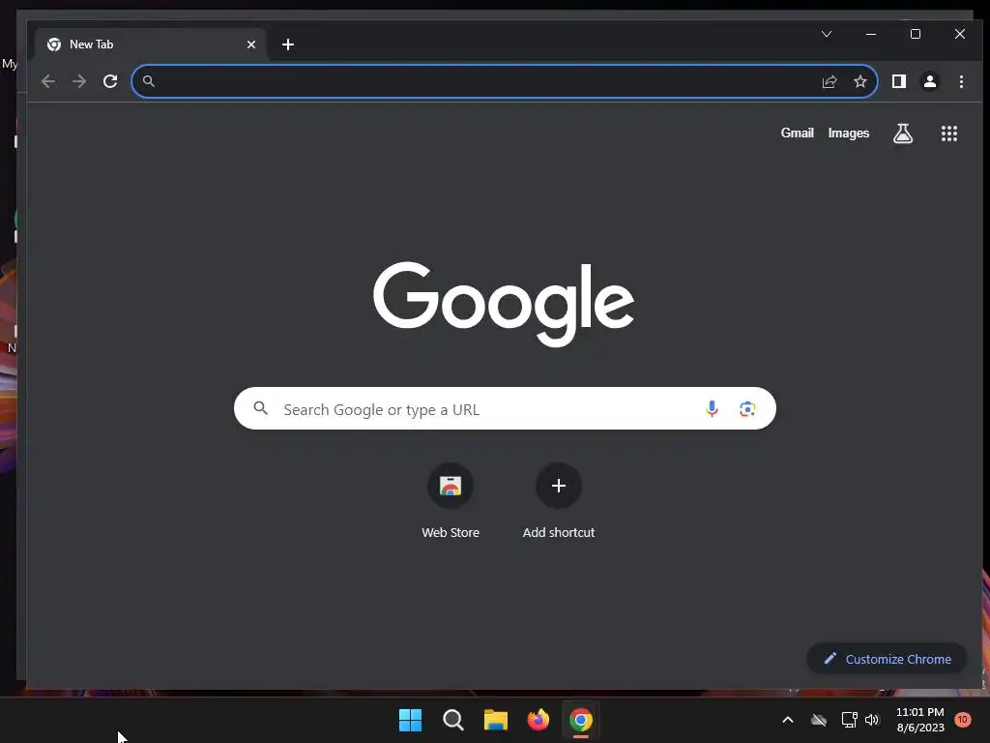Expand the tab search chevron
The height and width of the screenshot is (743, 990).
tap(827, 34)
